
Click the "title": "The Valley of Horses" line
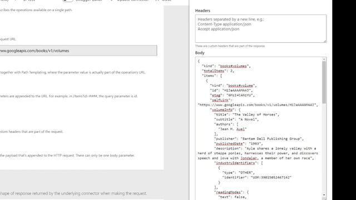tap(246, 114)
